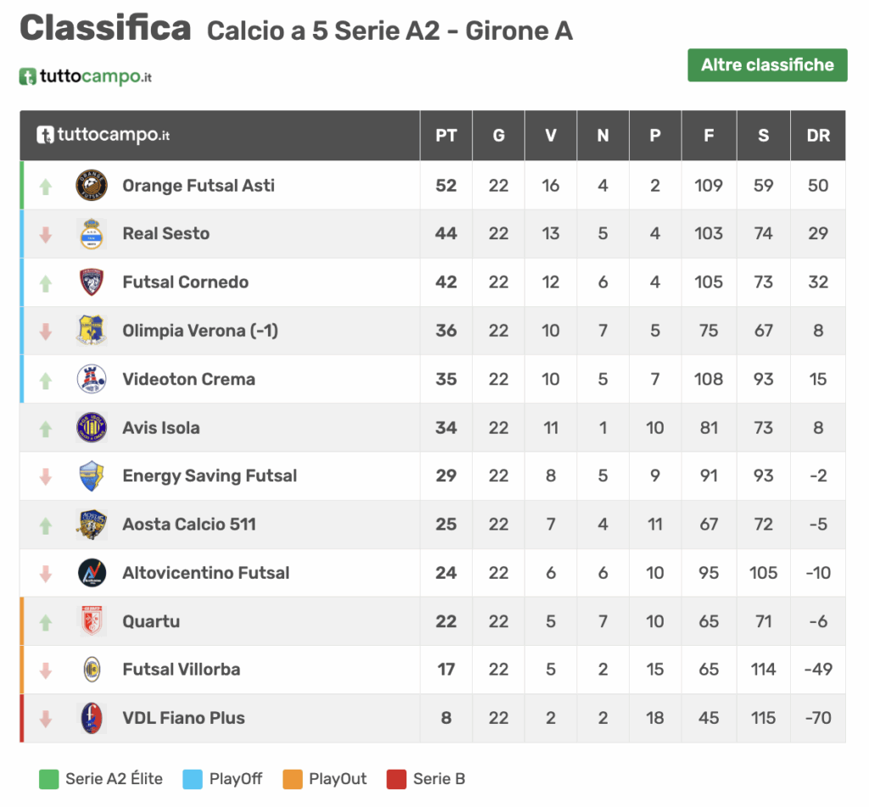Sort by the DR column header
This screenshot has height=807, width=869.
coord(817,135)
